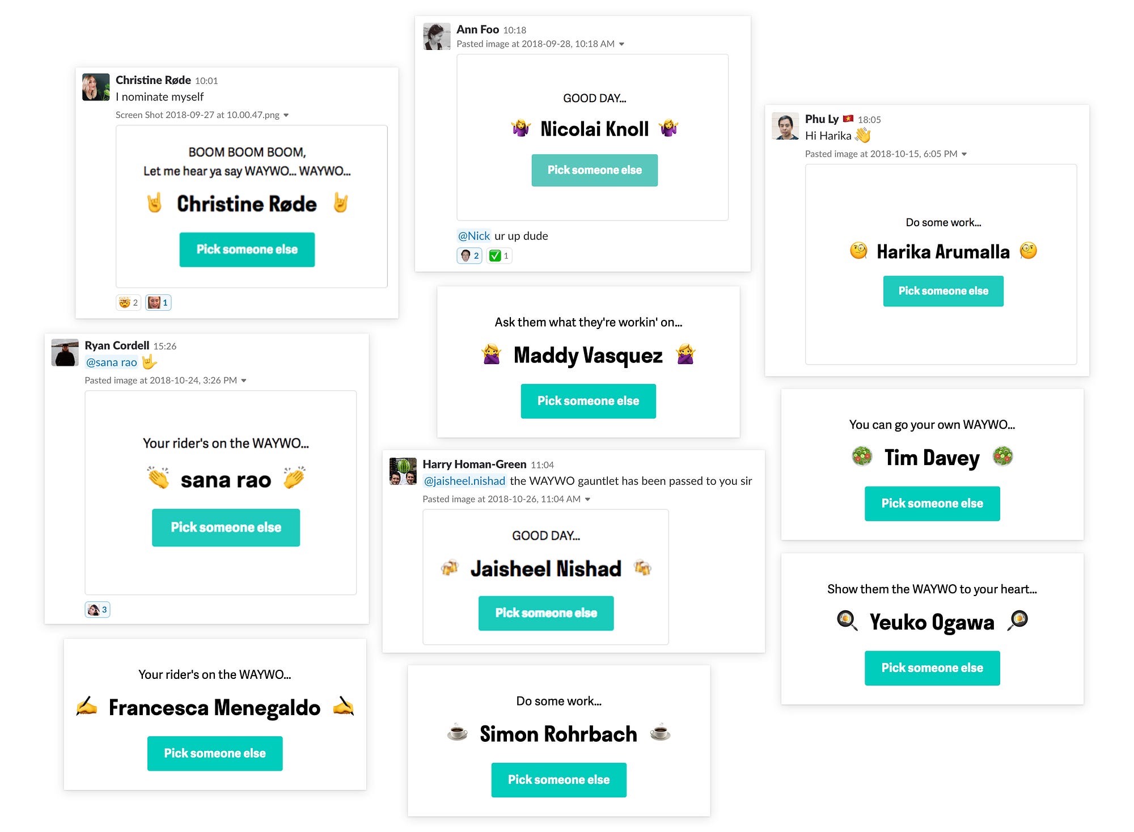Pick someone else instead of Nicolai Knoll
This screenshot has width=1134, height=832.
tap(595, 170)
